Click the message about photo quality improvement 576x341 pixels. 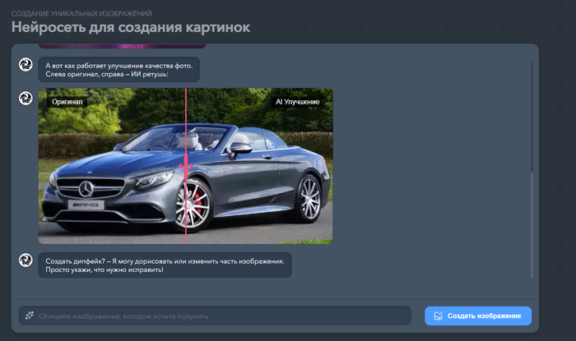(x=118, y=69)
